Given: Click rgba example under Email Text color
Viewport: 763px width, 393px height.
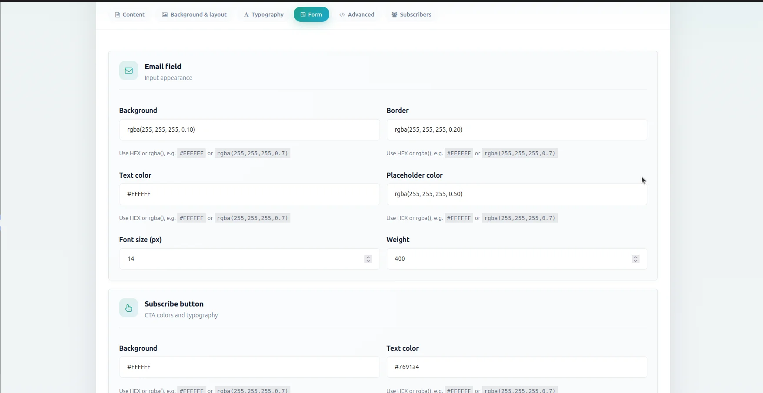Looking at the screenshot, I should pyautogui.click(x=253, y=218).
